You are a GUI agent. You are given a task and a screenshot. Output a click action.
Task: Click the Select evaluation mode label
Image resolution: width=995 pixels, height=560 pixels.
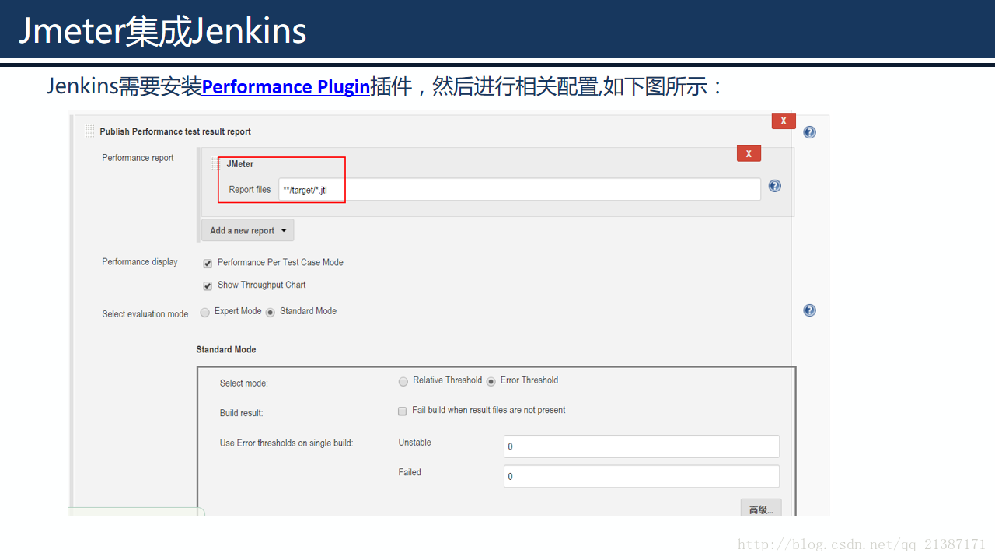point(145,314)
